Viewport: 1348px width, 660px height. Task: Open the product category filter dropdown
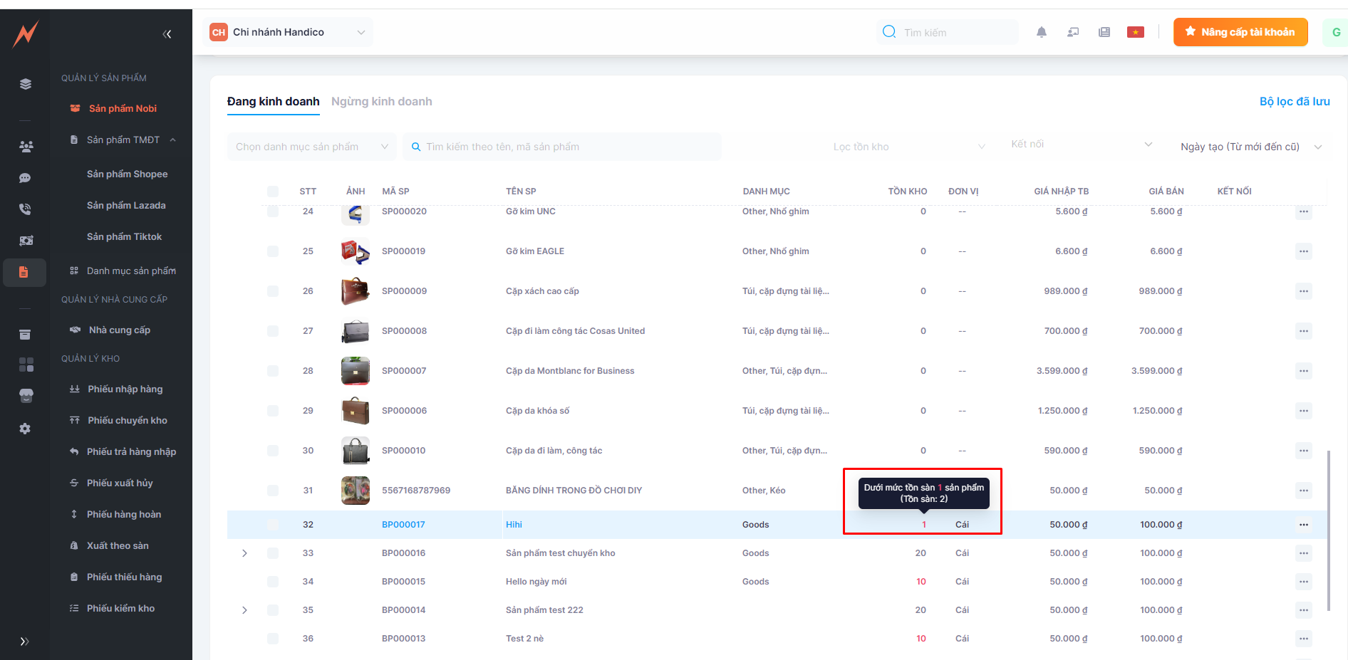(x=311, y=147)
